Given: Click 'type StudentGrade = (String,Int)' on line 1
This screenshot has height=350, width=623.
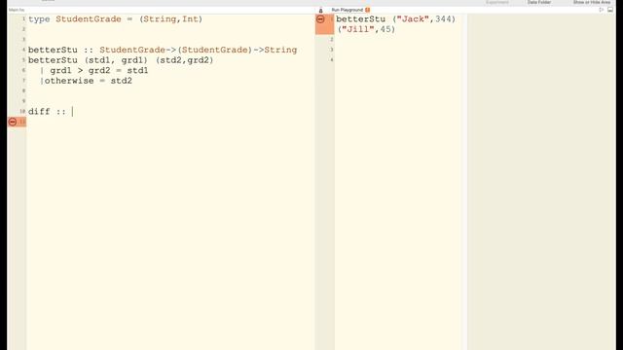Looking at the screenshot, I should coord(115,19).
